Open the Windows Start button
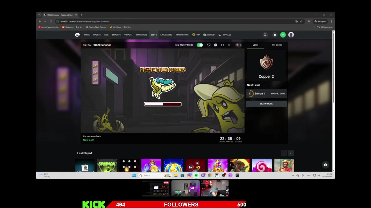The height and width of the screenshot is (208, 371). (134, 175)
